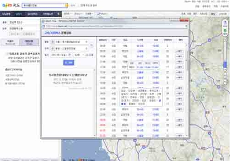Click the zoom-in button above the zoom slider
Screen dimensions: 230x161
pos(225,40)
